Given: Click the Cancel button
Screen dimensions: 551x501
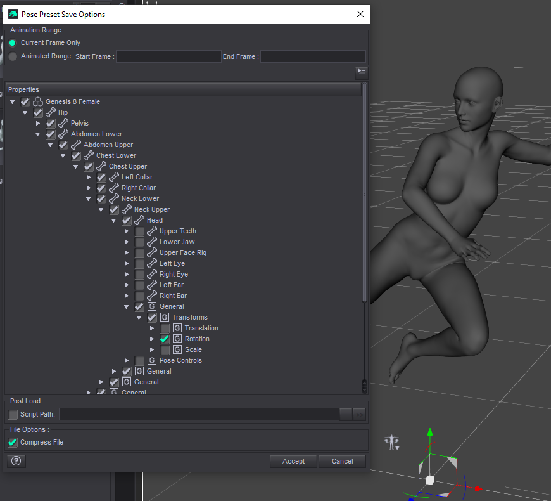Looking at the screenshot, I should (x=342, y=461).
